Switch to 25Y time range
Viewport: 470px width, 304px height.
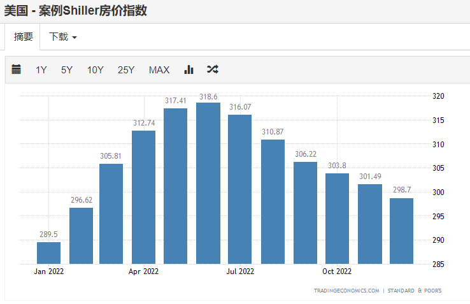126,70
